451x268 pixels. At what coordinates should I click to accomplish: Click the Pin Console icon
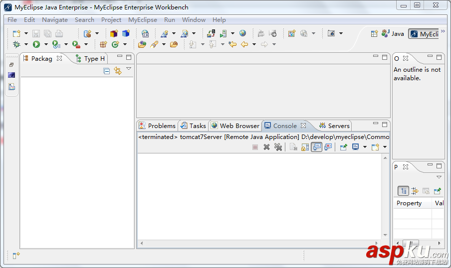(x=343, y=147)
